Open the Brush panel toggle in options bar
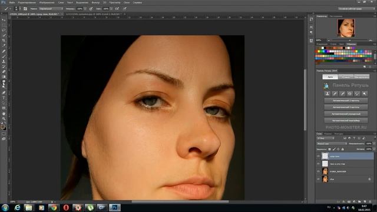Viewport: 377px width, 212px height. coord(25,9)
